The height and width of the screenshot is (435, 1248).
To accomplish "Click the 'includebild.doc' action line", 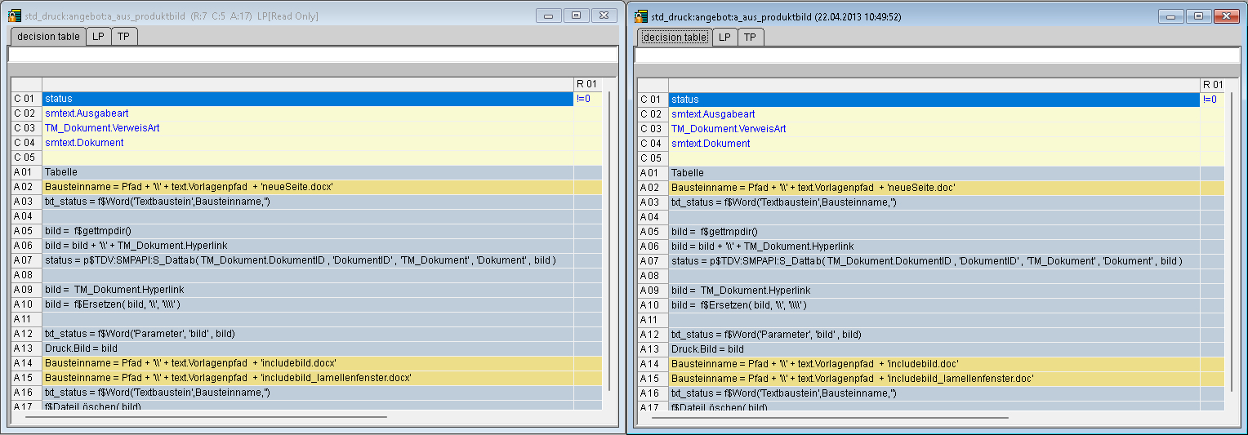I will 934,364.
